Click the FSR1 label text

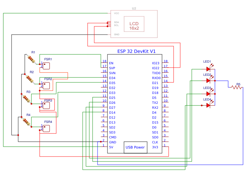pos(48,59)
